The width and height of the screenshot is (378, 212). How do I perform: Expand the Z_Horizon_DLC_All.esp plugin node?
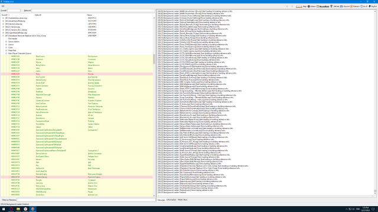(x=3, y=30)
